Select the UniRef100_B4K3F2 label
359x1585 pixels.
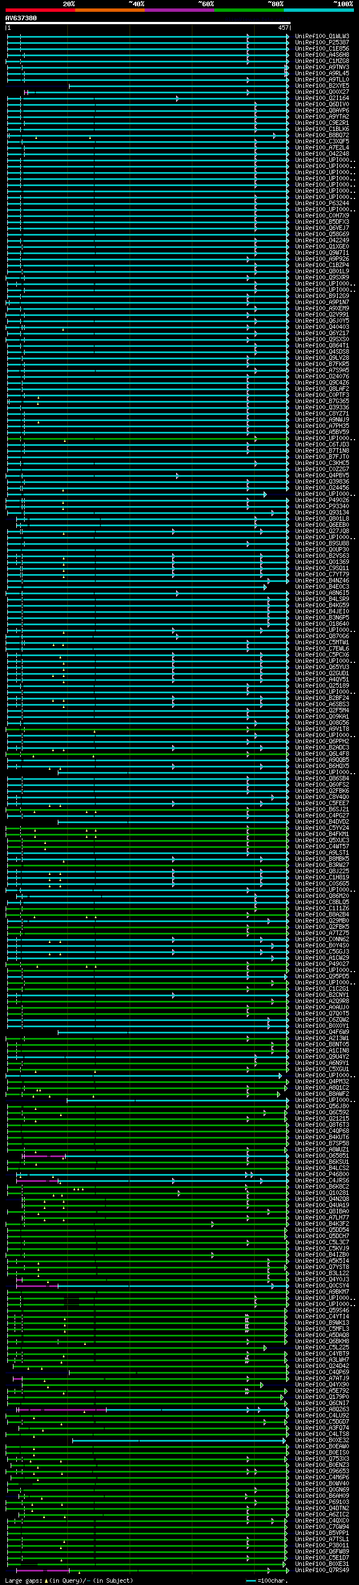[322, 1224]
